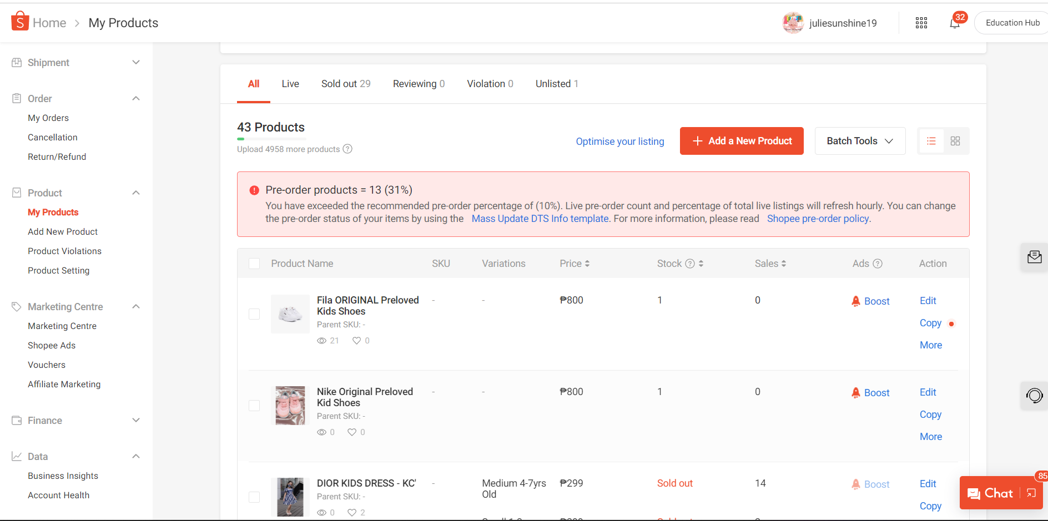Open the Batch Tools dropdown
The image size is (1048, 521).
point(860,141)
